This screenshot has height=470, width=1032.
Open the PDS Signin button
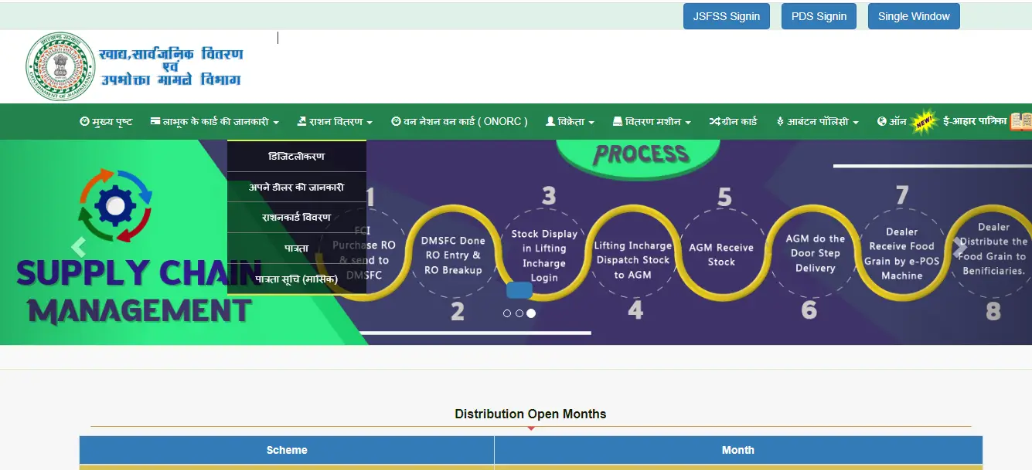coord(819,16)
